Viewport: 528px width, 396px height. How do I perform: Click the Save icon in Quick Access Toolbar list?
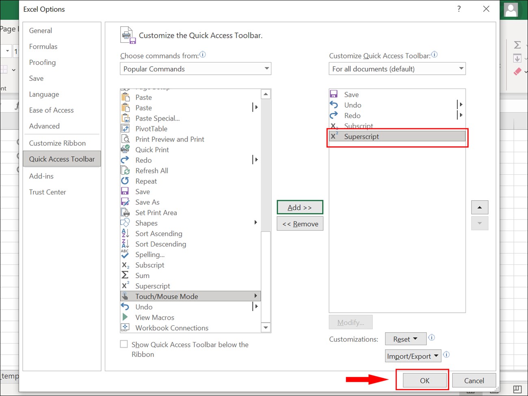point(334,94)
